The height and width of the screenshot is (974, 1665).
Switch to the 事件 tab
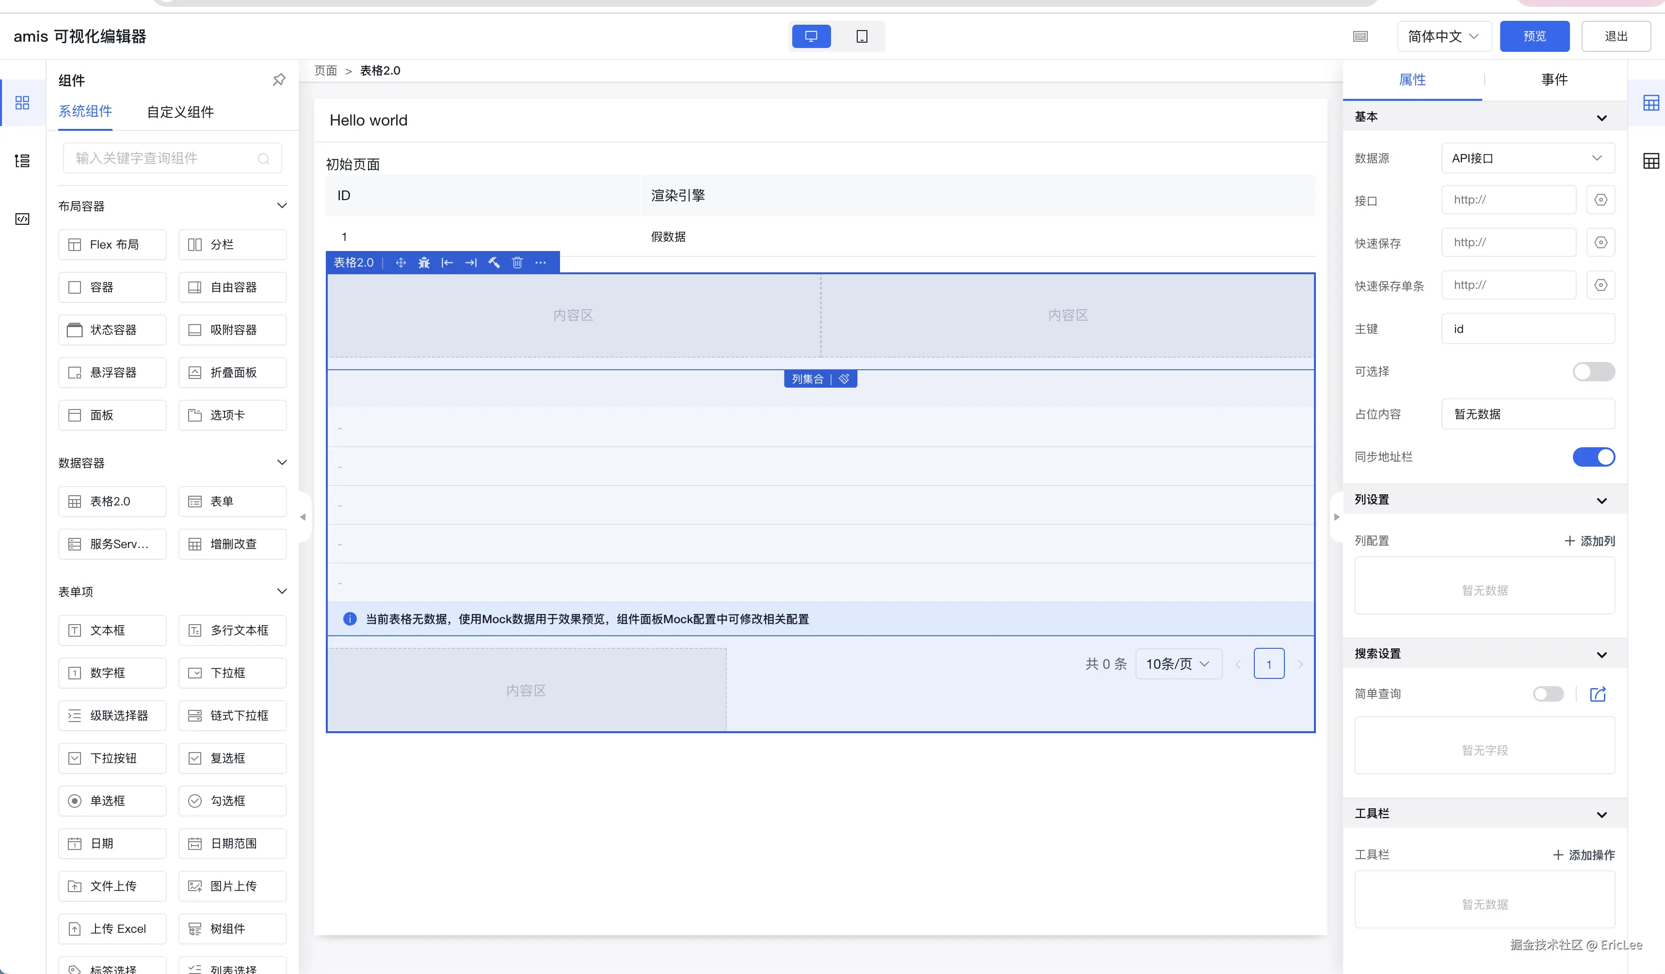click(1554, 80)
